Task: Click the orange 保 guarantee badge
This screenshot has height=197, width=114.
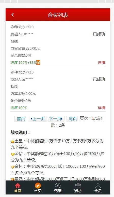Action: pos(38,63)
